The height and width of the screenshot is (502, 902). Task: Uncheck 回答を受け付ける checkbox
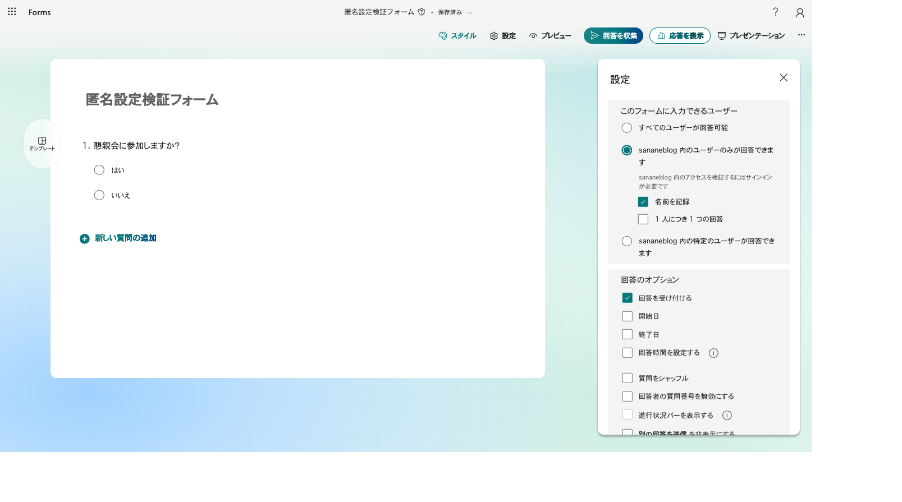(628, 298)
